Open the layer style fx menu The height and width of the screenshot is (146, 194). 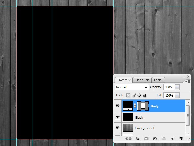(x=137, y=139)
